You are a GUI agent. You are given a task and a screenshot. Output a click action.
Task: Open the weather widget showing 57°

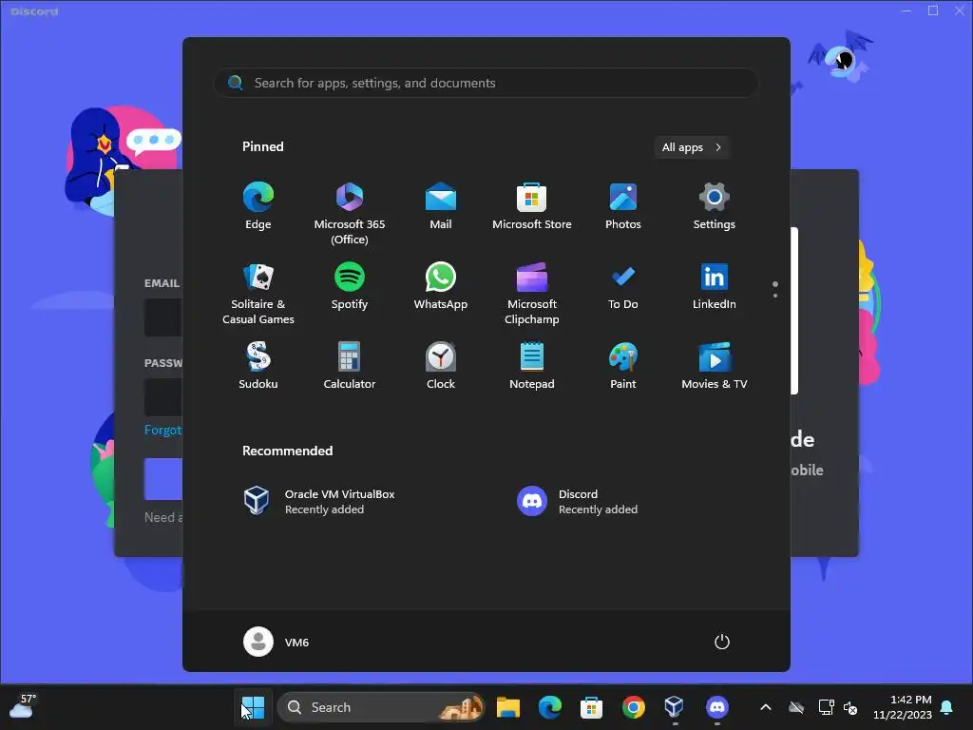[x=23, y=707]
